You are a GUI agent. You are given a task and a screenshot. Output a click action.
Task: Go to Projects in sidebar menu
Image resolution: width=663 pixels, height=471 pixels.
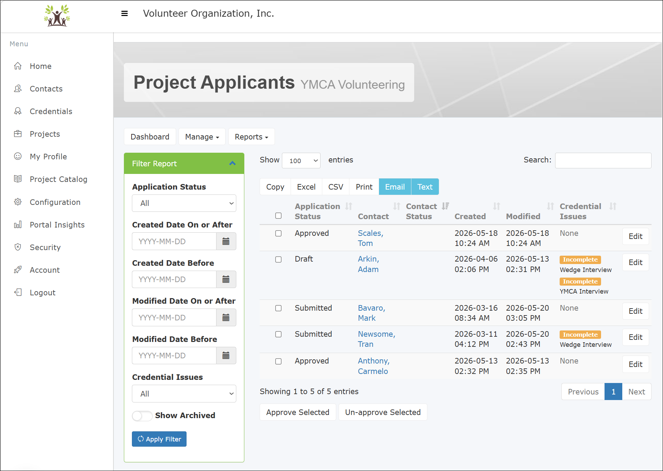tap(45, 134)
